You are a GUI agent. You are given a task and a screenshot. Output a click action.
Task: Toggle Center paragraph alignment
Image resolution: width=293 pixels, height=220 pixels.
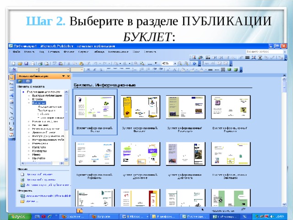point(115,69)
